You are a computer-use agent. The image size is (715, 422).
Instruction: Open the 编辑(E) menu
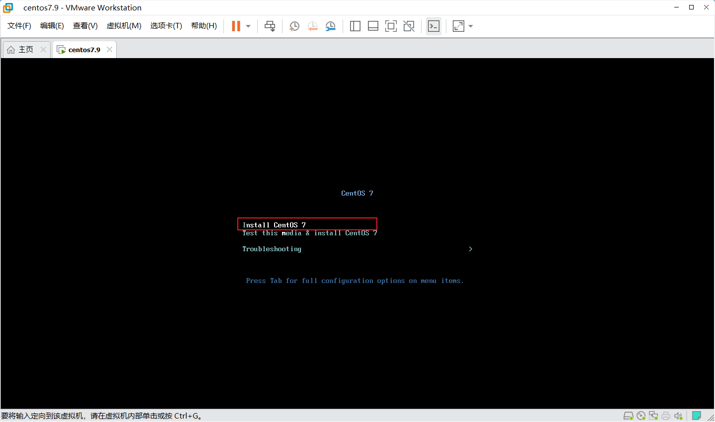point(52,26)
